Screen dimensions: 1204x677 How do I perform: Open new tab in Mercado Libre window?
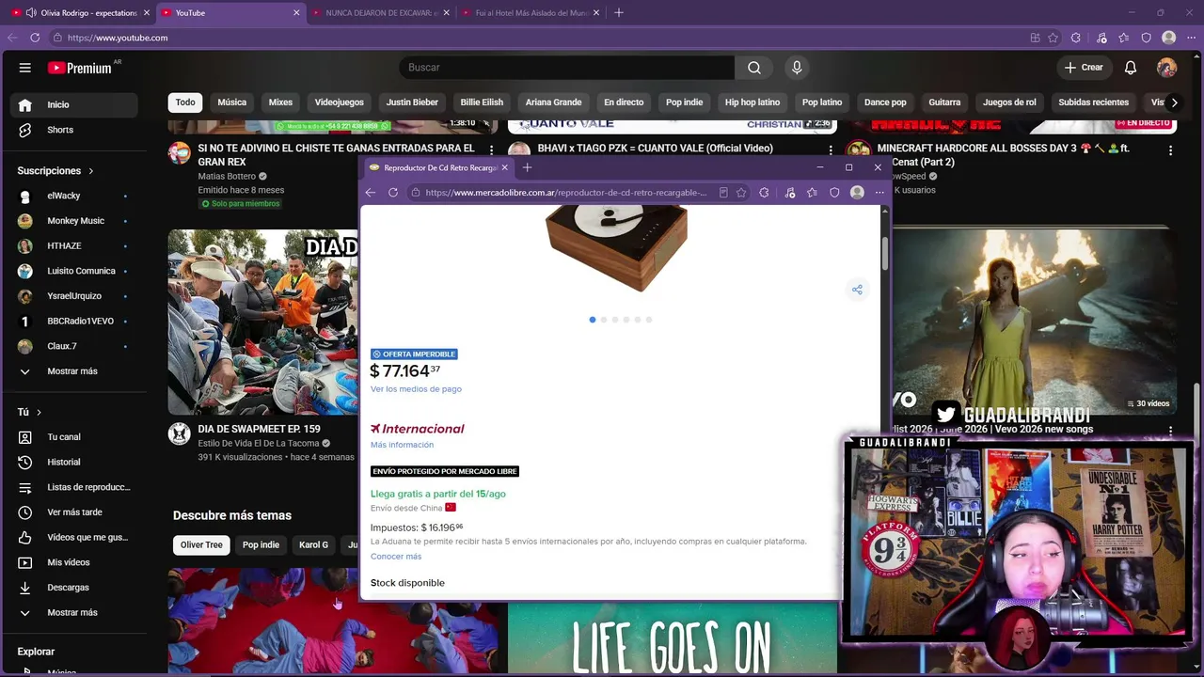(x=527, y=167)
